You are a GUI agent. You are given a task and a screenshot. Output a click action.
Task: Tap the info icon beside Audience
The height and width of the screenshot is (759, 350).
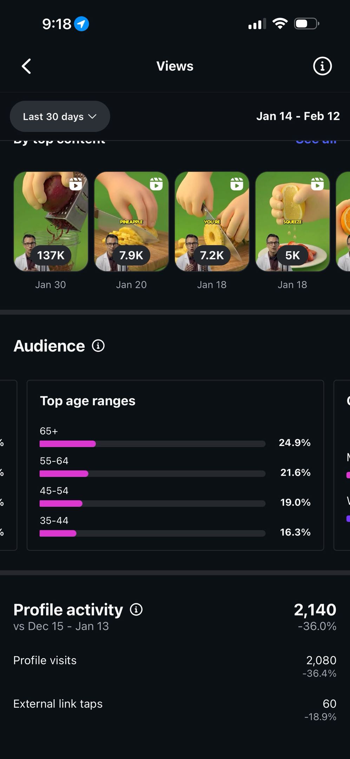[x=98, y=346]
